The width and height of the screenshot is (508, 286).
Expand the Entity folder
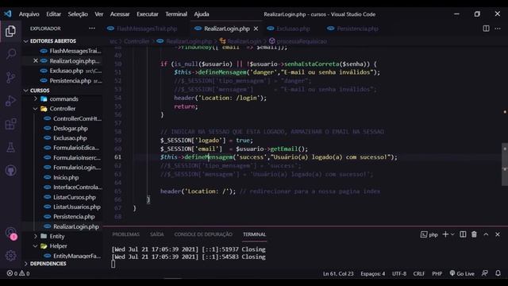point(57,236)
